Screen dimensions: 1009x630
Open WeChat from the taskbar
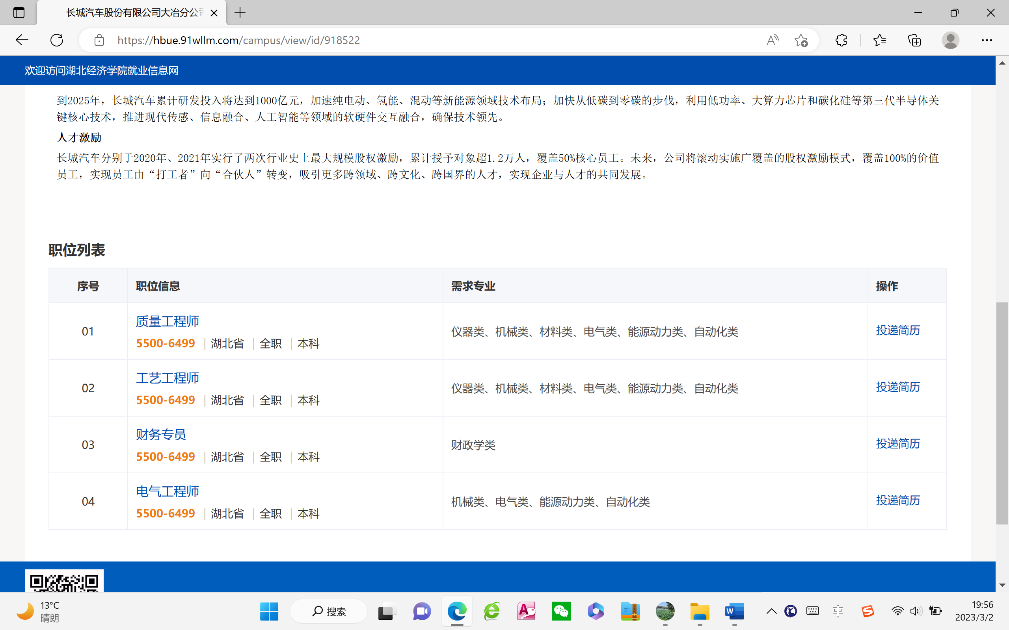point(561,611)
